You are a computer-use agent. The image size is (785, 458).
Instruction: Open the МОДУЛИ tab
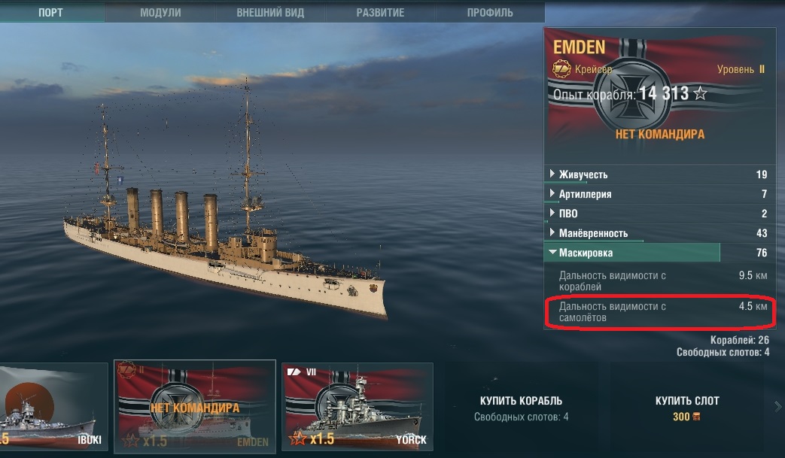tap(160, 13)
